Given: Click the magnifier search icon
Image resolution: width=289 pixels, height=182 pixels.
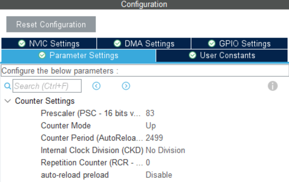Looking at the screenshot, I should point(7,86).
